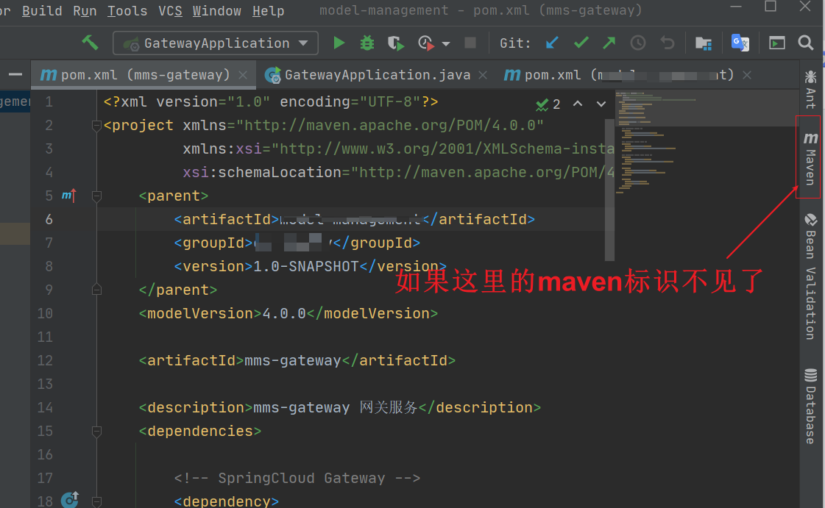Start debugging with the bug icon
The height and width of the screenshot is (508, 825).
click(367, 43)
